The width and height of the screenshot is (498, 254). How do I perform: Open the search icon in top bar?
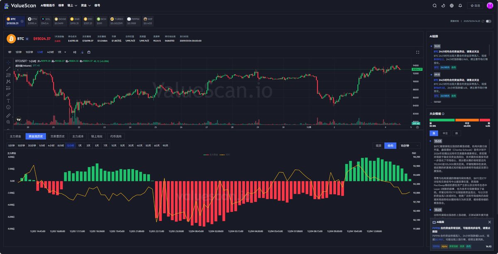(x=435, y=5)
